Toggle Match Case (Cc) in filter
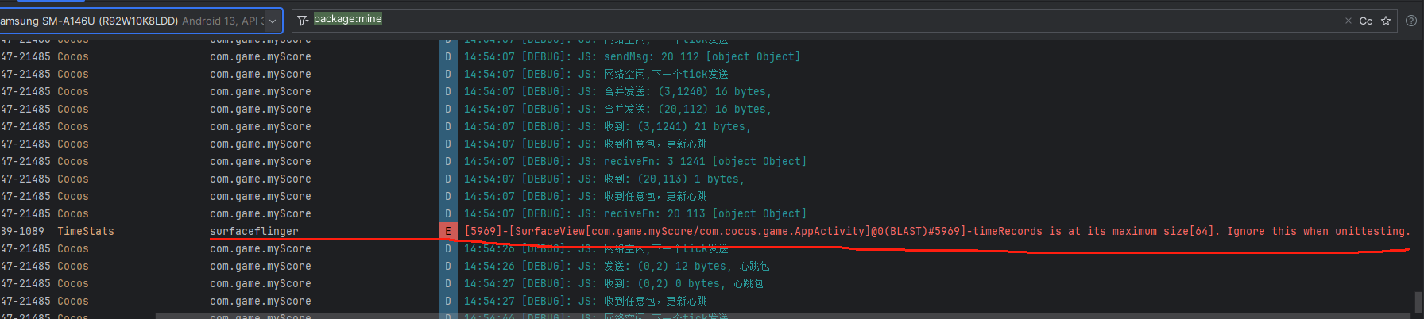1424x319 pixels. click(1366, 21)
